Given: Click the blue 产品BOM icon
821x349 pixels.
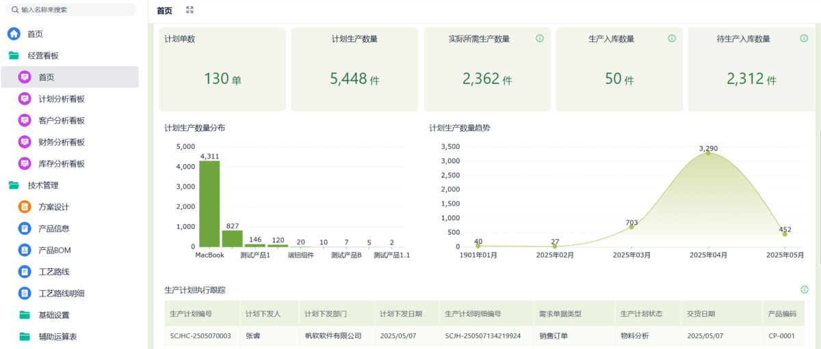Looking at the screenshot, I should (25, 250).
